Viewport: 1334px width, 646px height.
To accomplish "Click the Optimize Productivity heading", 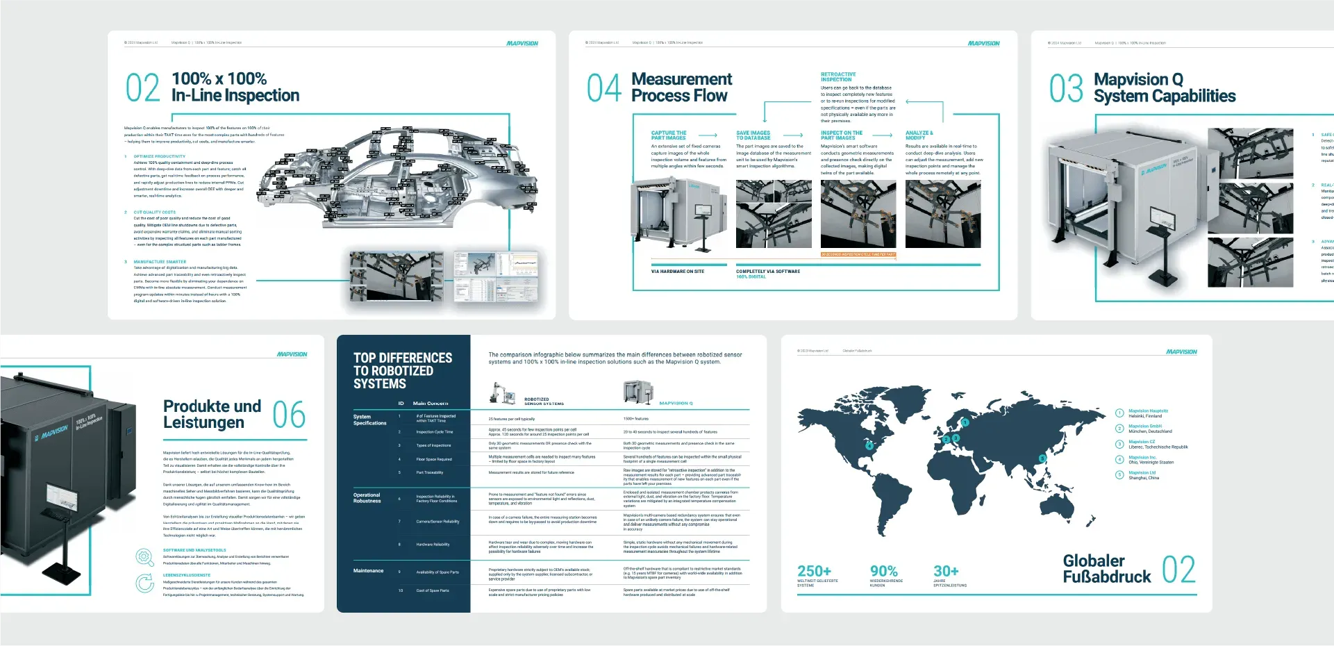I will 160,156.
